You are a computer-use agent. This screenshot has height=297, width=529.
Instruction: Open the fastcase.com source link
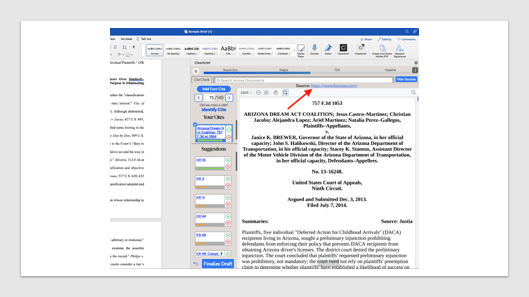coord(334,86)
